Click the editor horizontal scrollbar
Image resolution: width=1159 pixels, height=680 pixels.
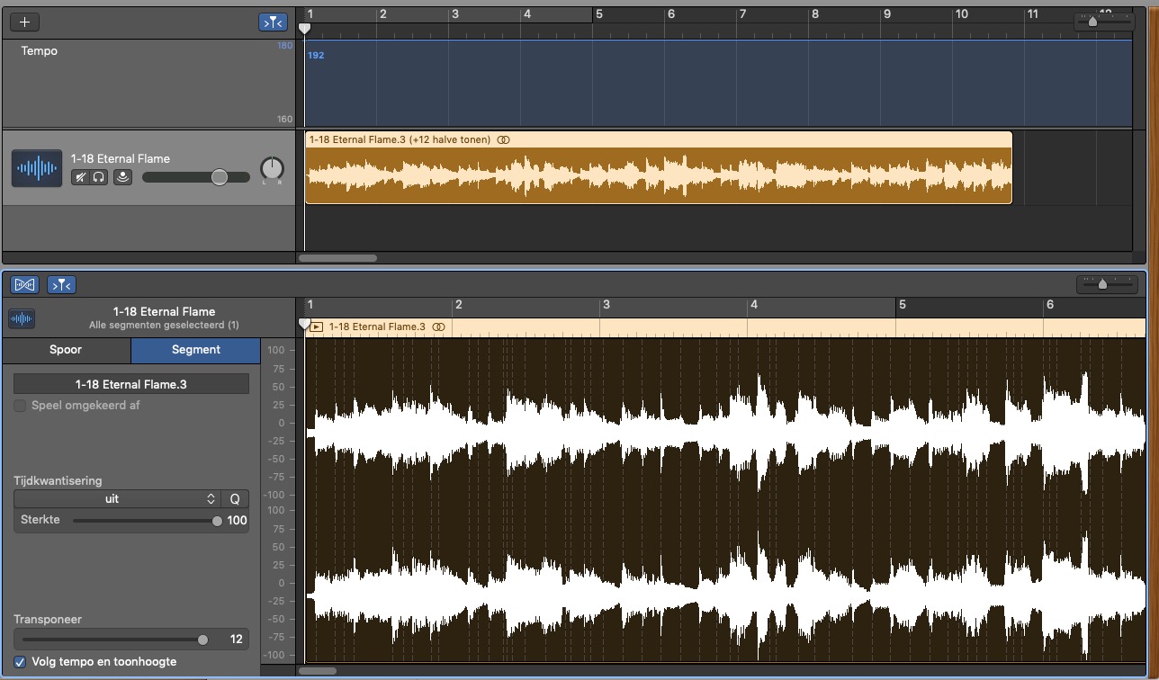click(x=318, y=670)
